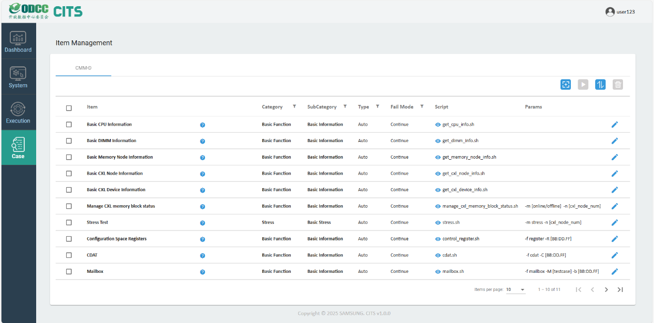Viewport: 654px width, 323px height.
Task: Open help icon for Stress Test
Action: point(203,223)
